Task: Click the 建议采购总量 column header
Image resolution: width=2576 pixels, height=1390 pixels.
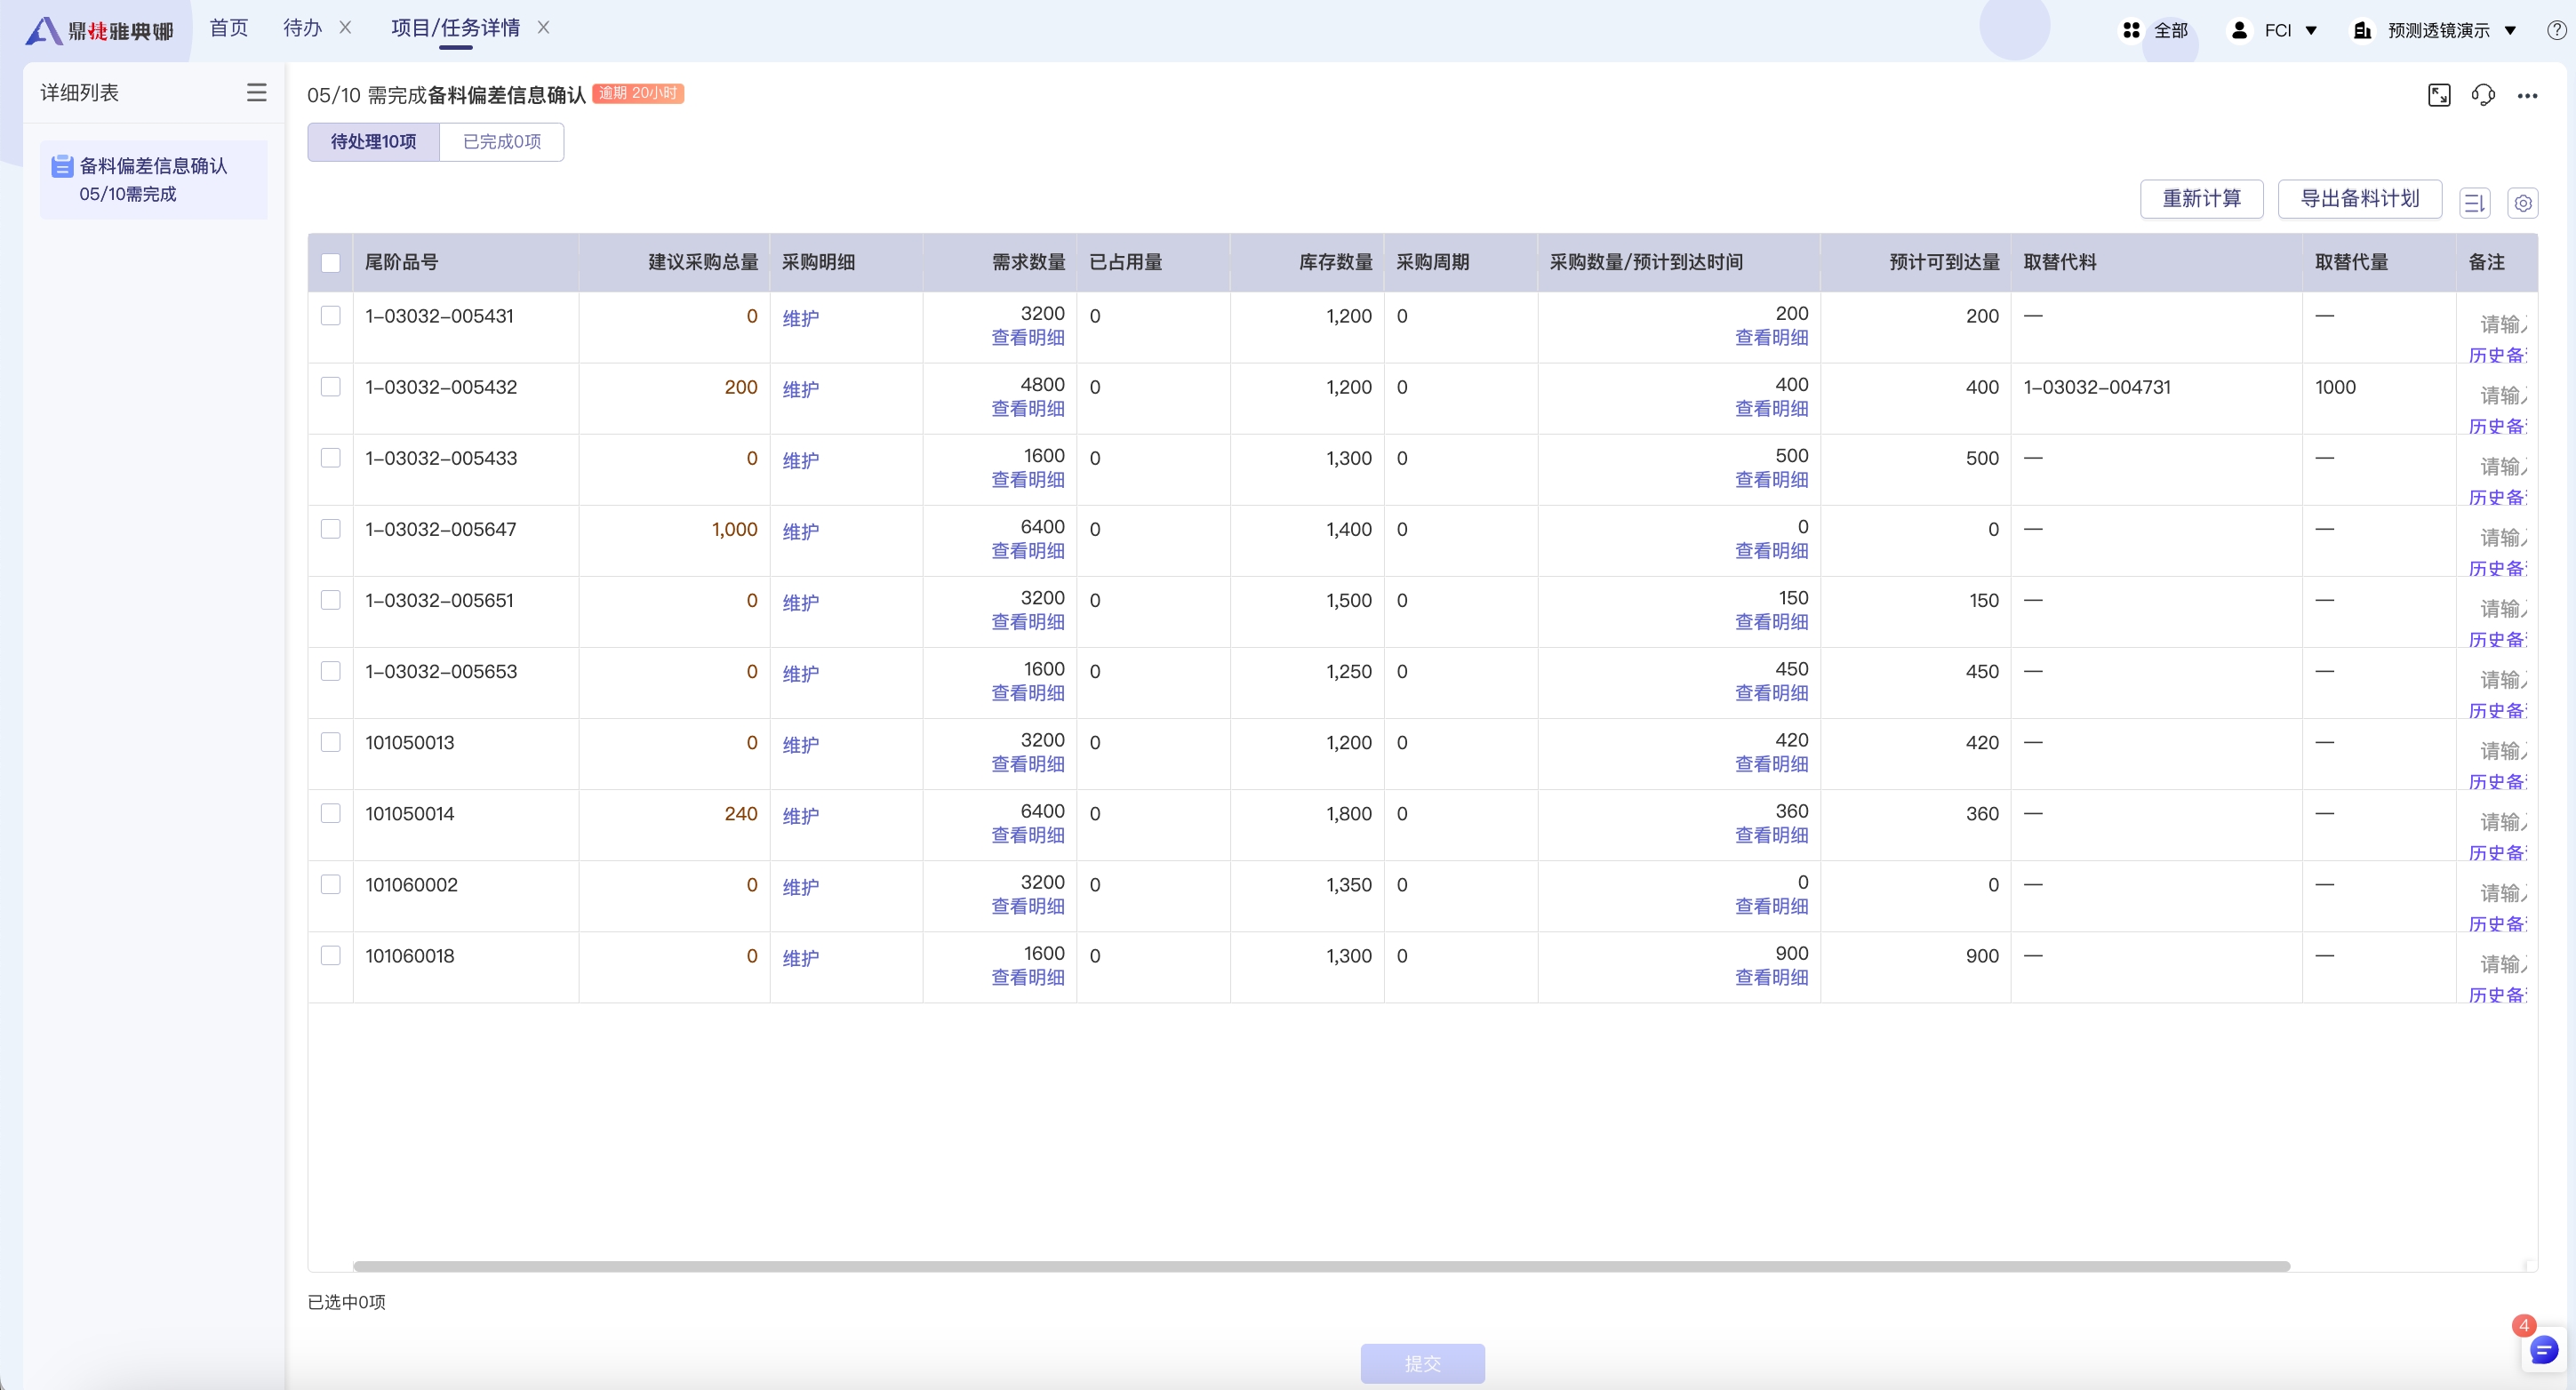Action: tap(703, 262)
